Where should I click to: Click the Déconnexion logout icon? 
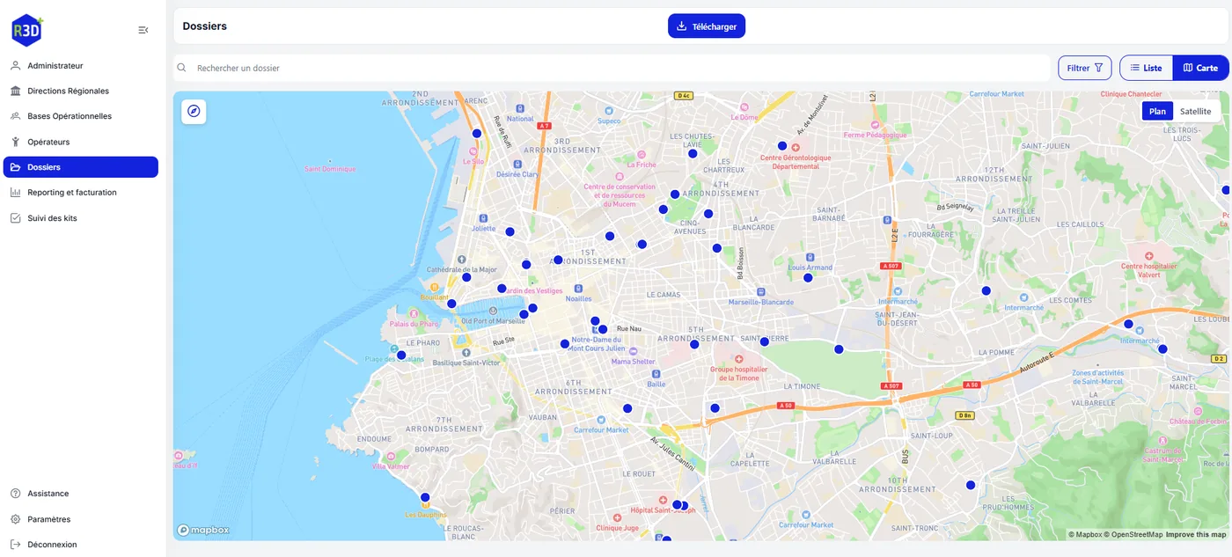[x=16, y=545]
